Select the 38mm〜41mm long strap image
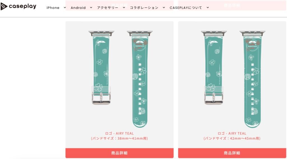Screen dimensions: 287x159 click(x=140, y=79)
